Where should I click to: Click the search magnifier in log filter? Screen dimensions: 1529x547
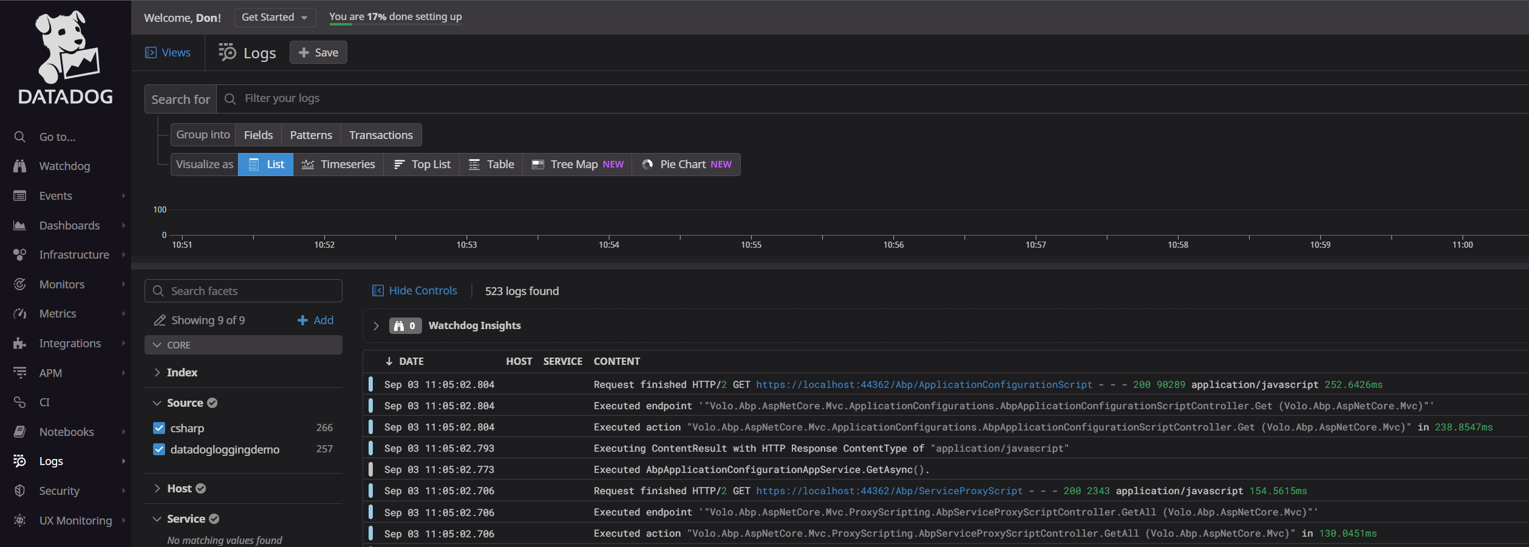(x=230, y=99)
